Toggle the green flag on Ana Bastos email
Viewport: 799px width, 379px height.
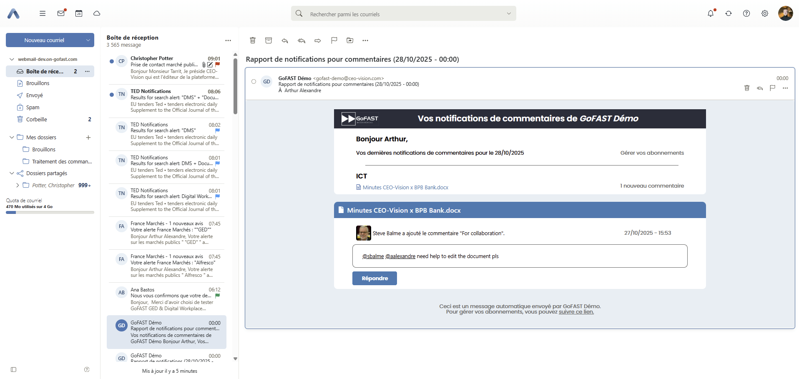(217, 296)
